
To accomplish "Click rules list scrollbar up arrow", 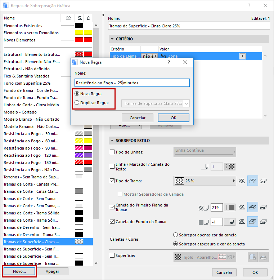I will coord(96,25).
